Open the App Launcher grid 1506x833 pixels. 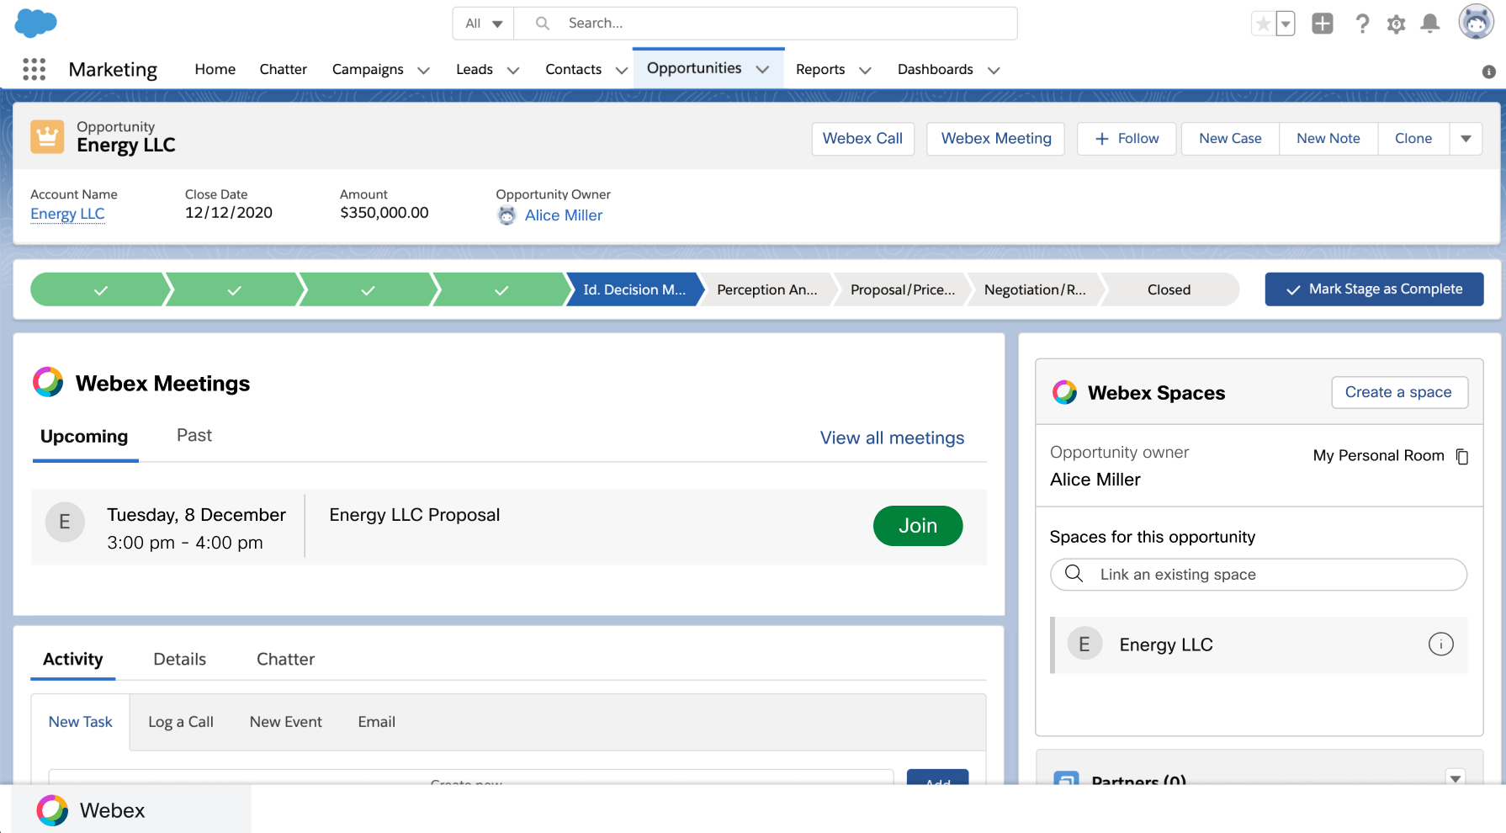point(34,69)
